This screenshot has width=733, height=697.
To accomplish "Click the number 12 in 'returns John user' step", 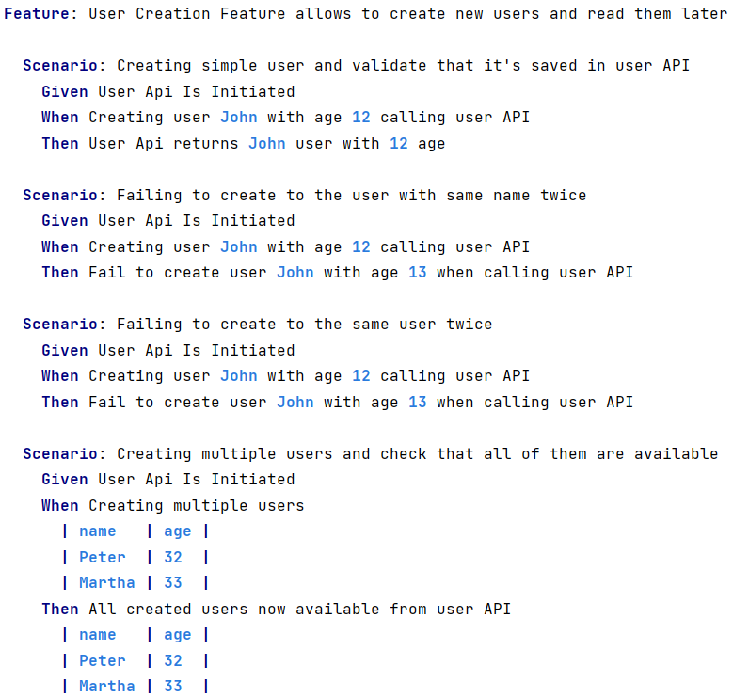I will [399, 143].
